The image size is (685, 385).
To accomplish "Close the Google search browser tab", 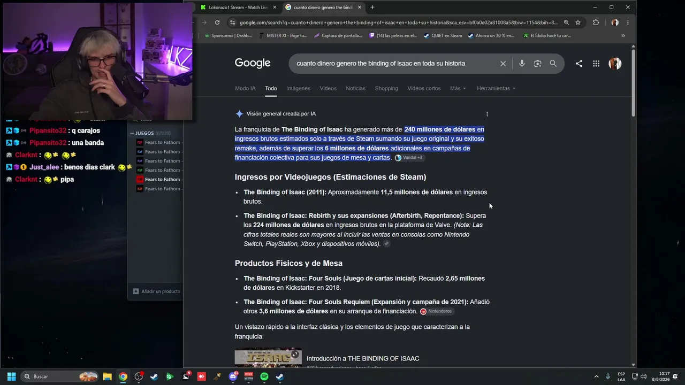I will 360,7.
